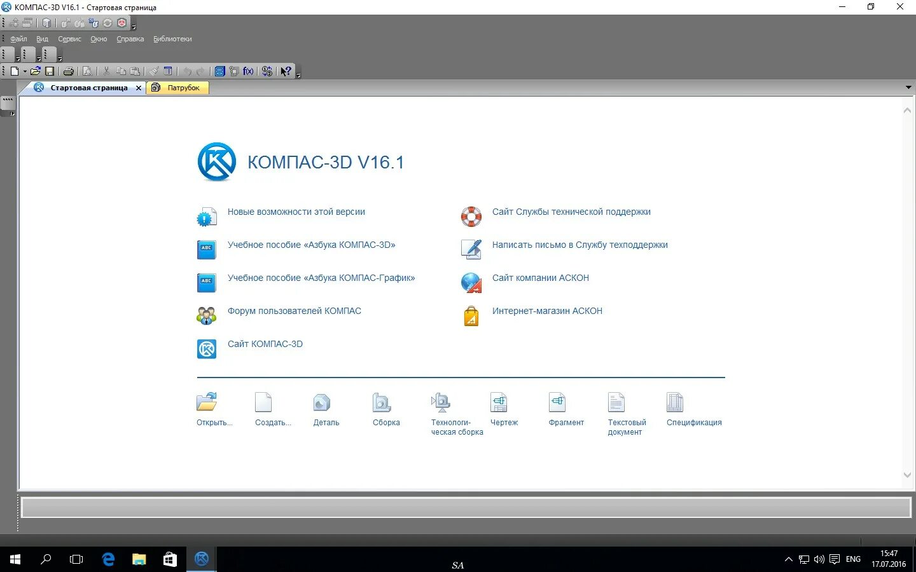Open the Файл menu
This screenshot has width=916, height=572.
coord(18,39)
